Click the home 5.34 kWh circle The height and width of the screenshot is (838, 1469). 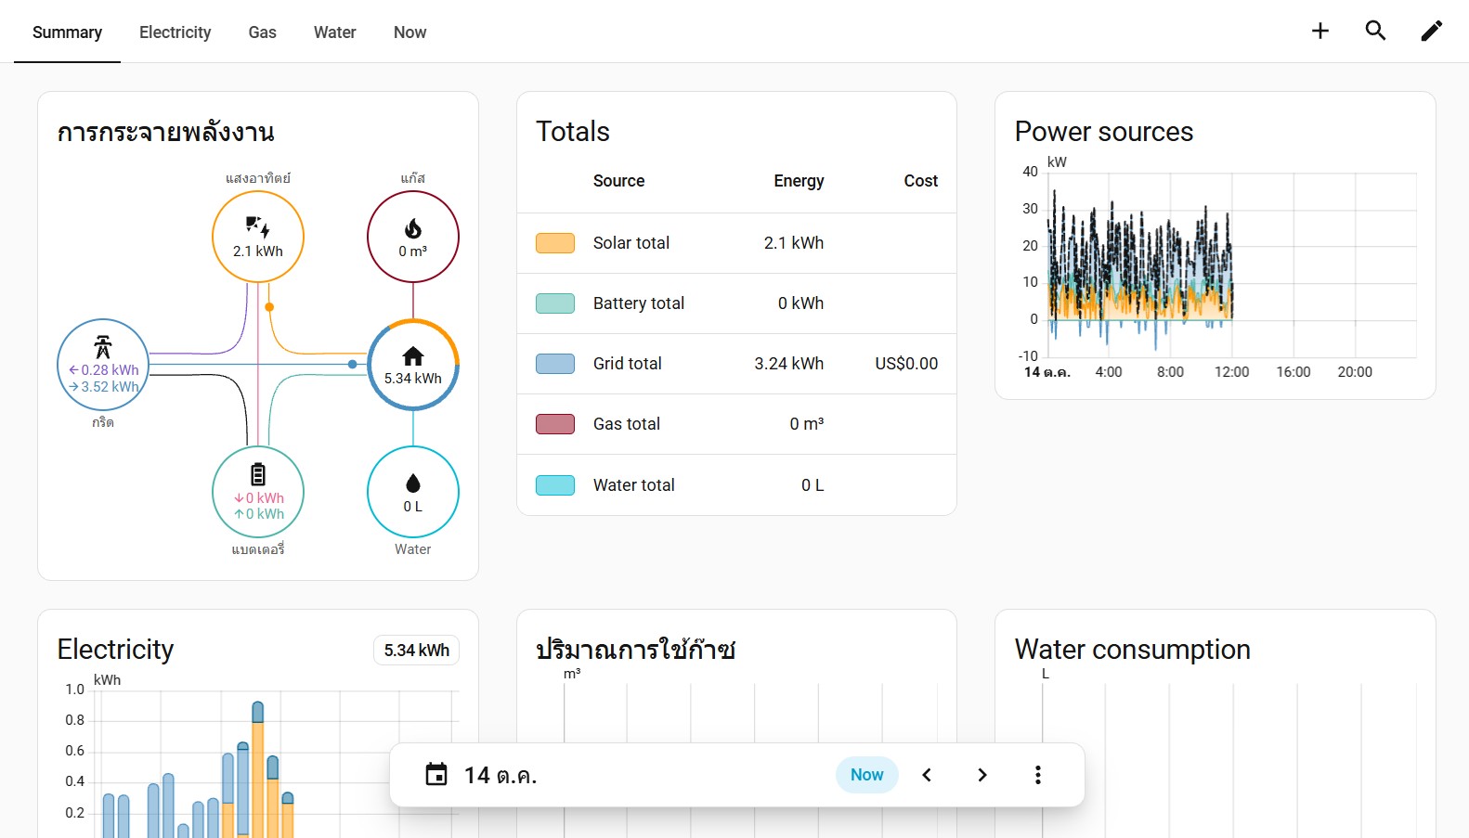pos(413,365)
